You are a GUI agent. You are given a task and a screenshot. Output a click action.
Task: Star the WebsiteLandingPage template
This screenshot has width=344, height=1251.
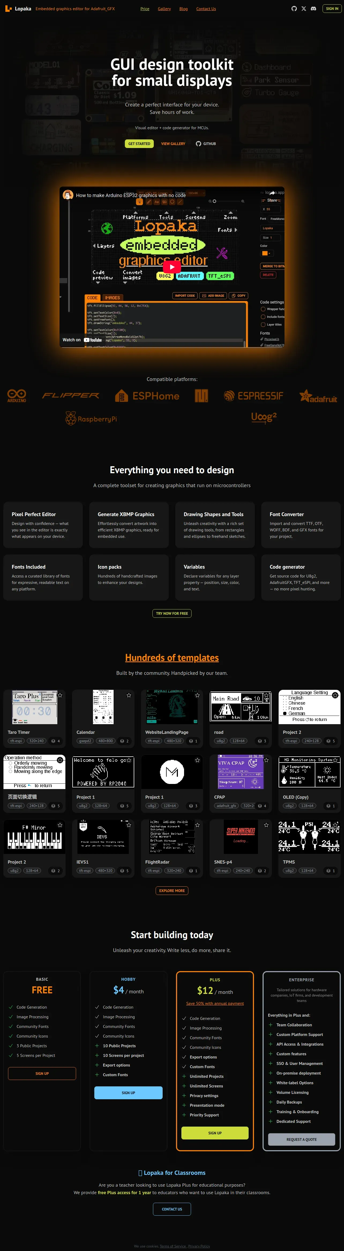tap(197, 695)
